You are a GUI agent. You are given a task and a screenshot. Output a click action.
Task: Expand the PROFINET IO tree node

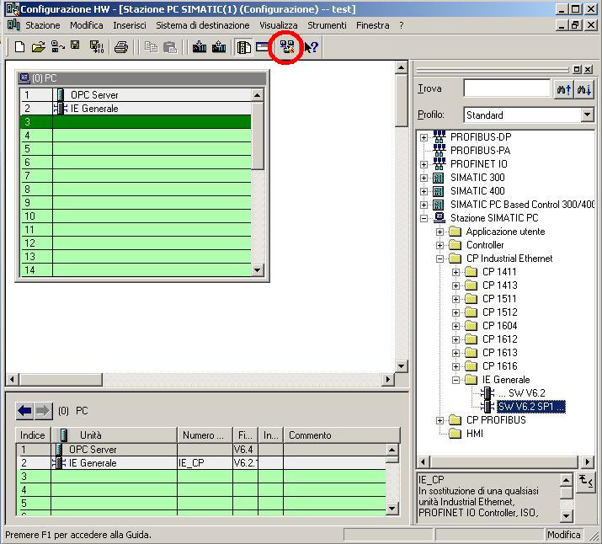[424, 164]
